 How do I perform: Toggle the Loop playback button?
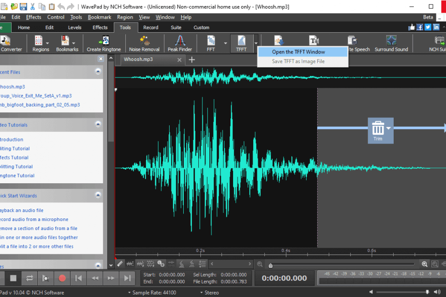coord(29,278)
